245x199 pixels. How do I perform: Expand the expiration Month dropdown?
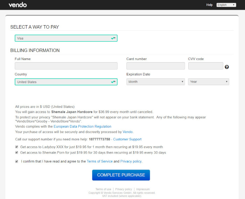[155, 82]
